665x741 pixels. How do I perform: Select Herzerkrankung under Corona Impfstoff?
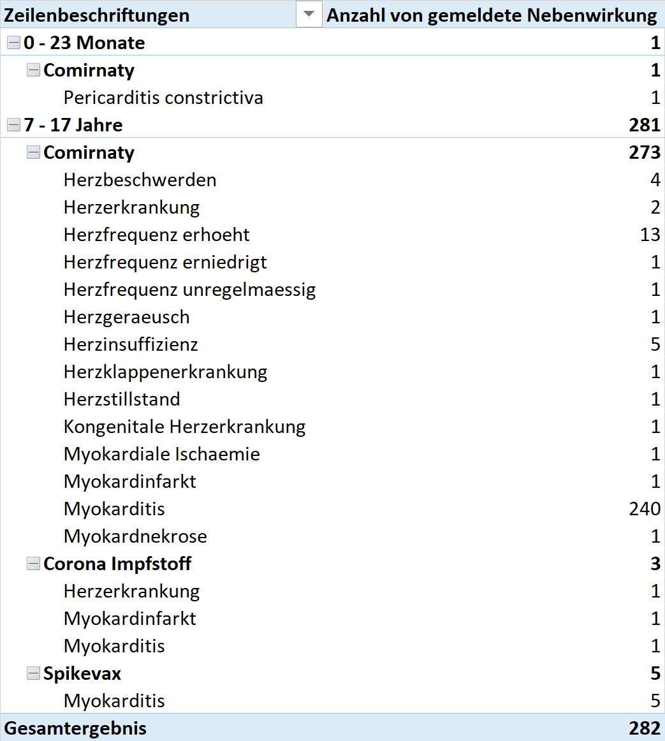click(132, 591)
